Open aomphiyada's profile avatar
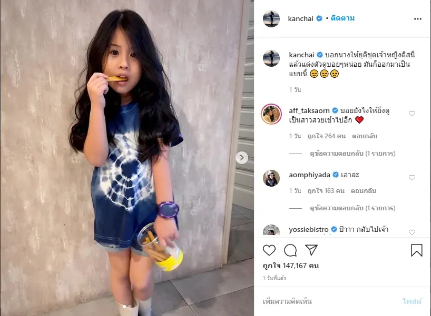431x316 pixels. coord(271,178)
